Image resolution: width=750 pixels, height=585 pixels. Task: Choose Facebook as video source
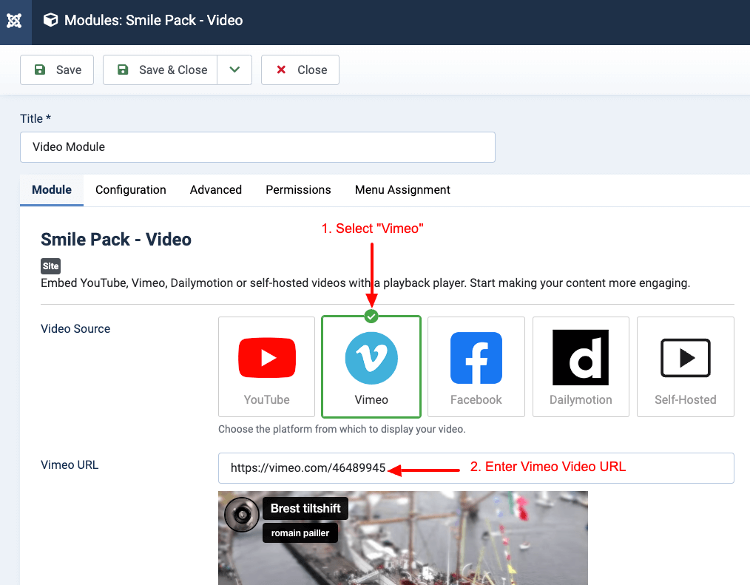[x=476, y=367]
